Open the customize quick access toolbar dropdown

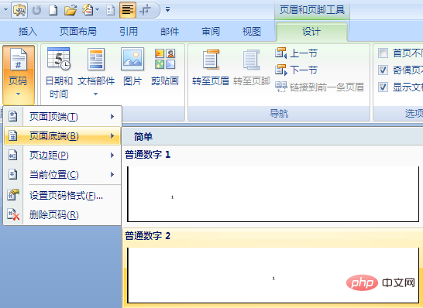click(x=167, y=10)
